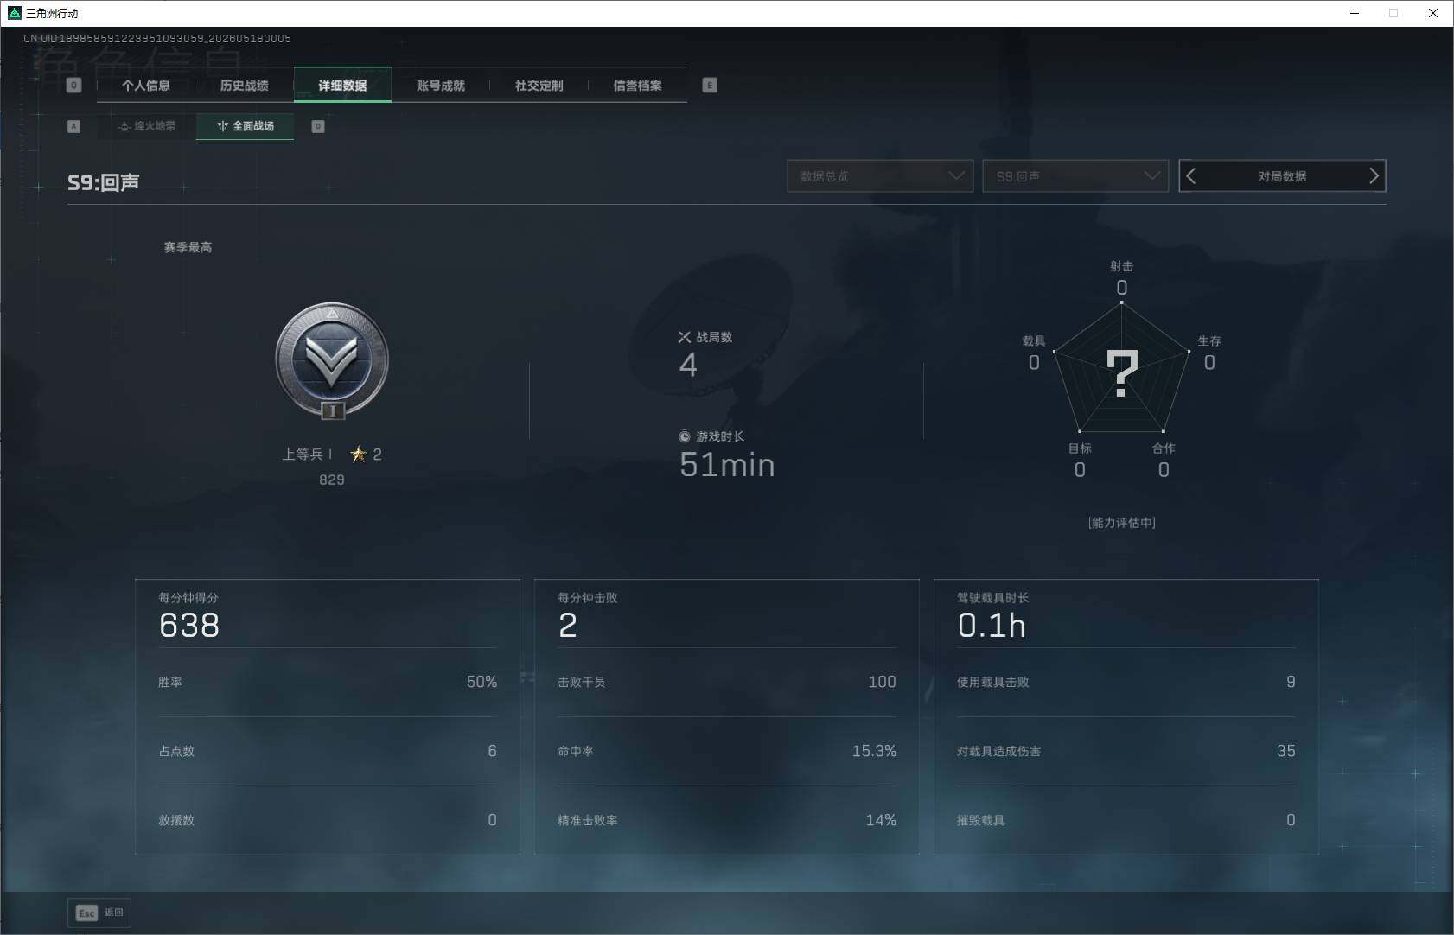The image size is (1454, 935).
Task: Close the 三角洲行动 window
Action: coord(1433,13)
